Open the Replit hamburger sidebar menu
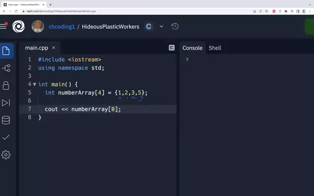 pos(3,26)
